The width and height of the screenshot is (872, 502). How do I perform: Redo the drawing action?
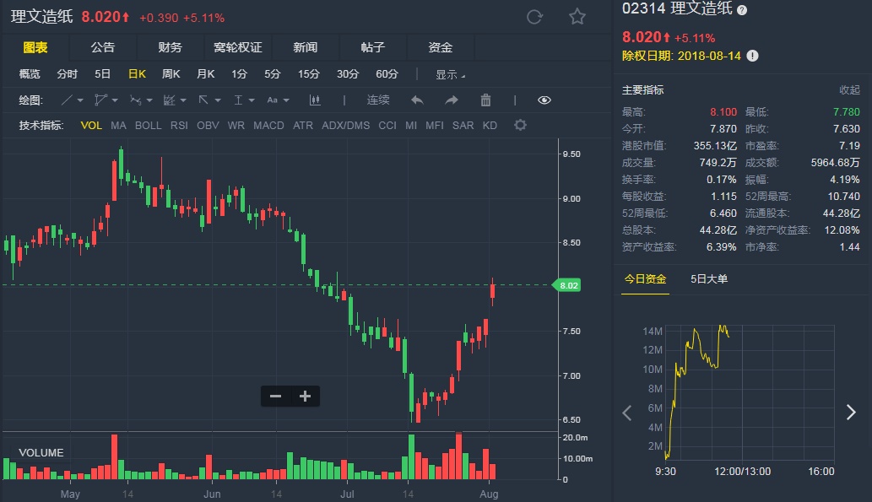point(451,100)
